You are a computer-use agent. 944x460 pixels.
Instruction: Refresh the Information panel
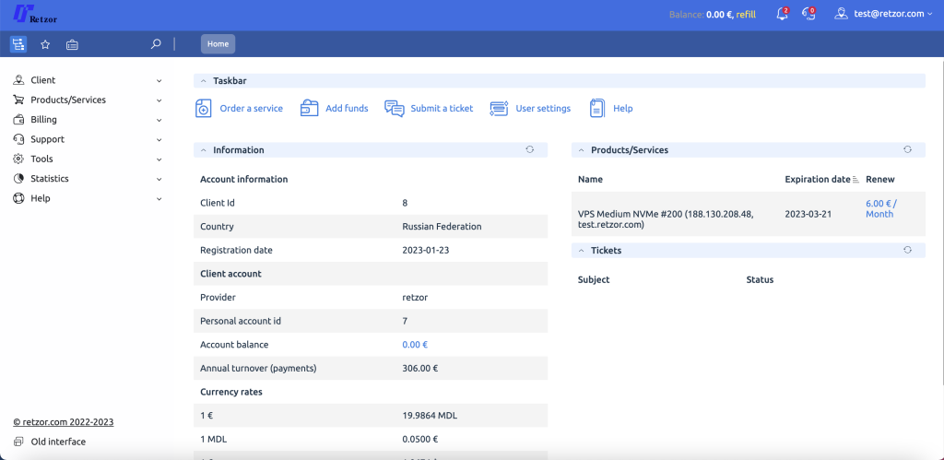(x=530, y=149)
